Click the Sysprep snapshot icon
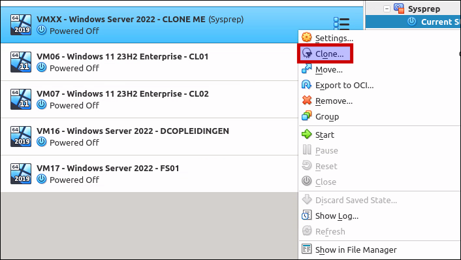This screenshot has height=260, width=461. tap(399, 8)
